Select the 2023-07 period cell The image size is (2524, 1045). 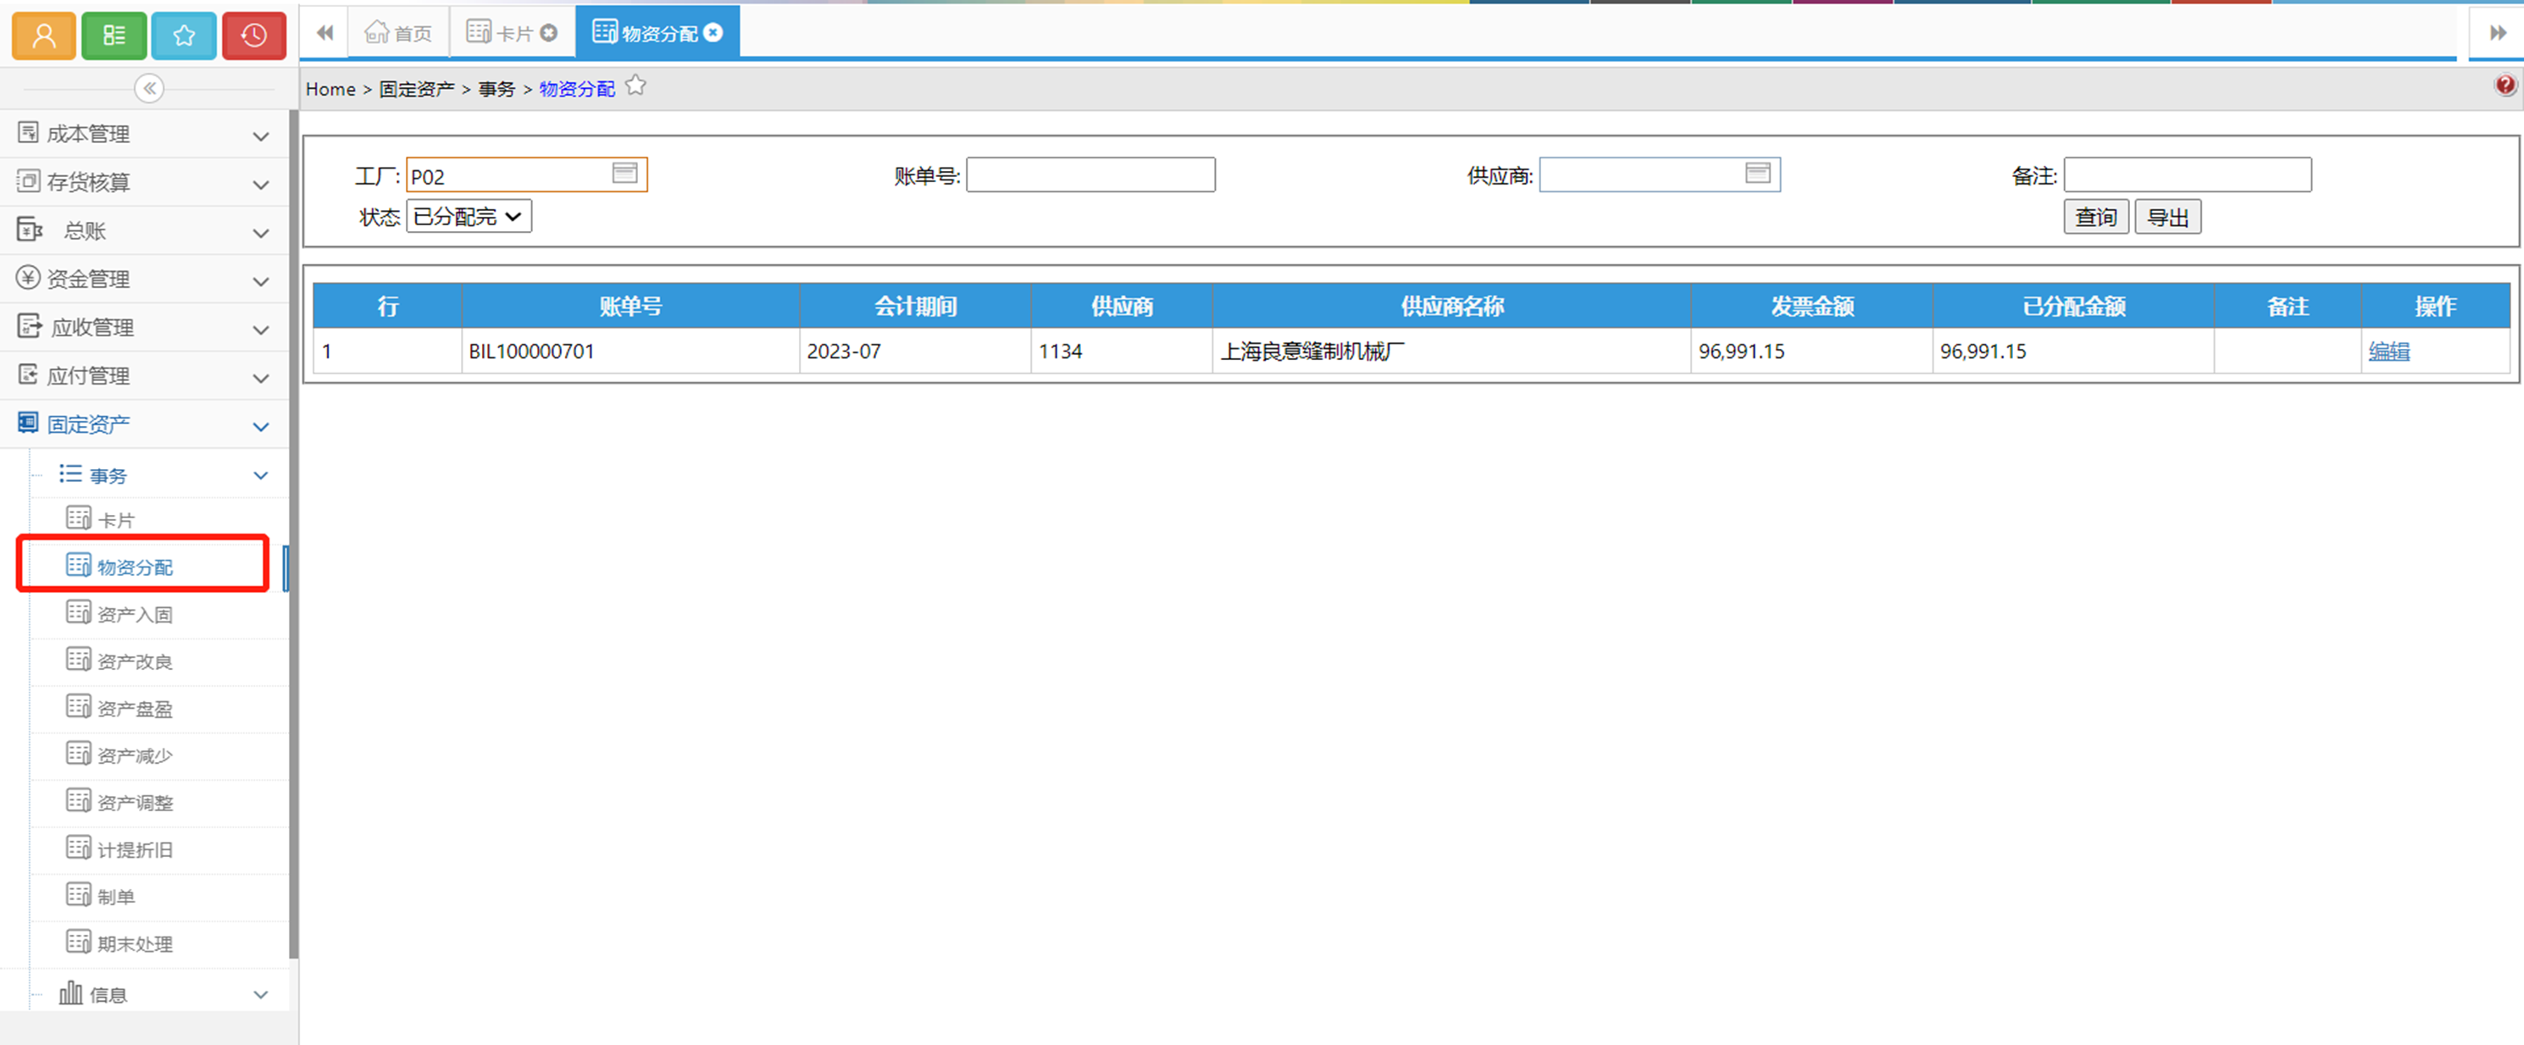click(915, 351)
